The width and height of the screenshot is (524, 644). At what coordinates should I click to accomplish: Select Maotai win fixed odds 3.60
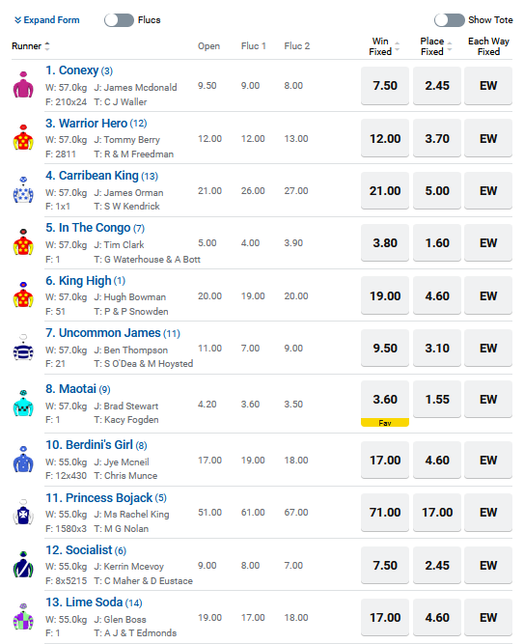tap(385, 399)
